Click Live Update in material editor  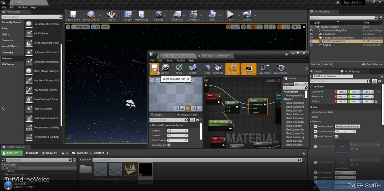280,69
